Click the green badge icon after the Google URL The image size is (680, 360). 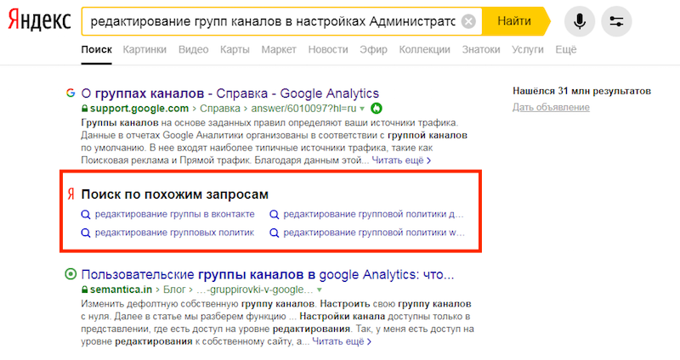[376, 109]
